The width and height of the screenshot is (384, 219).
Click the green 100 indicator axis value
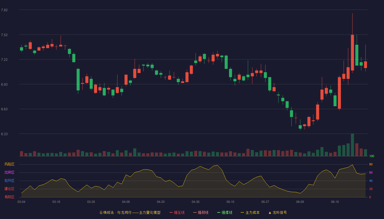tap(372, 156)
